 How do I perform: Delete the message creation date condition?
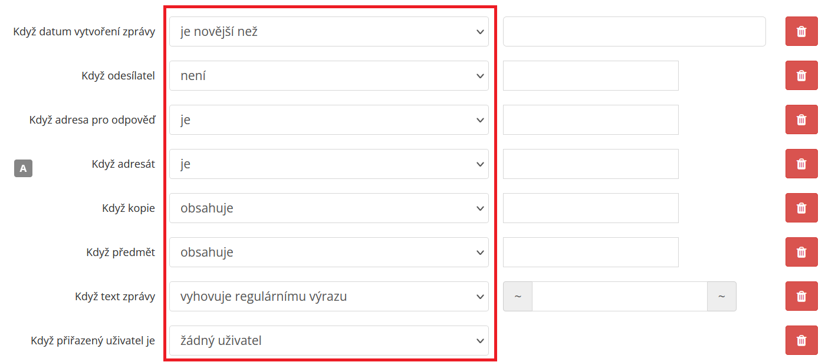(801, 31)
